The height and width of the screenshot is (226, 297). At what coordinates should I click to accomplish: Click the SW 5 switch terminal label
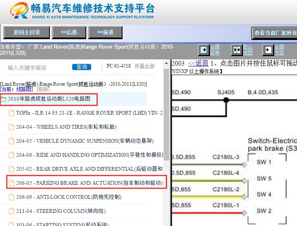[264, 179]
